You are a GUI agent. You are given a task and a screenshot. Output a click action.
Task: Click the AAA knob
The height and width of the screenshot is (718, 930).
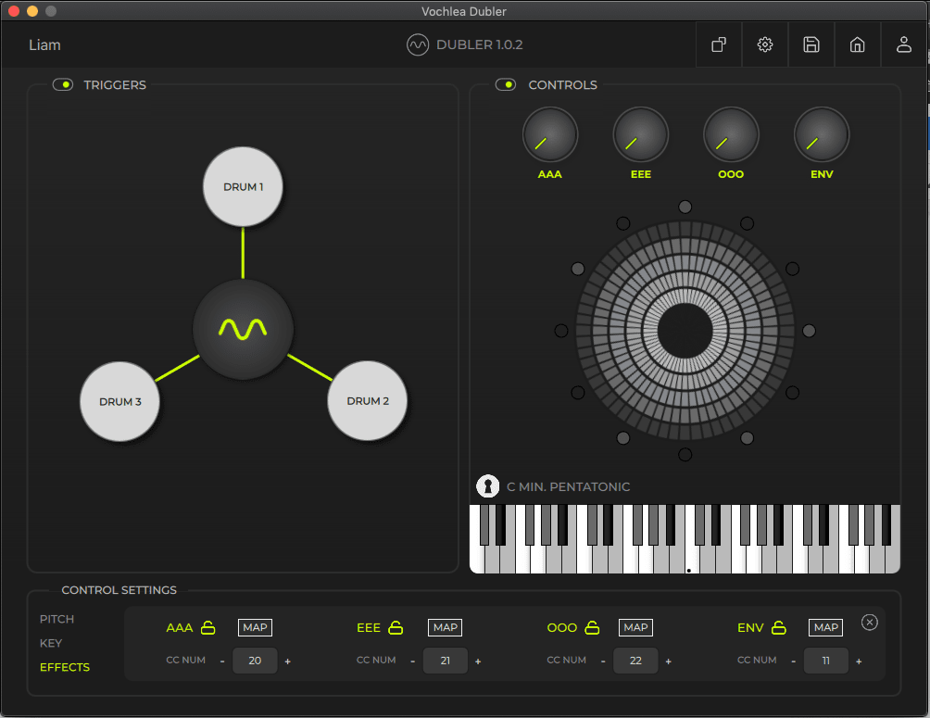[550, 134]
